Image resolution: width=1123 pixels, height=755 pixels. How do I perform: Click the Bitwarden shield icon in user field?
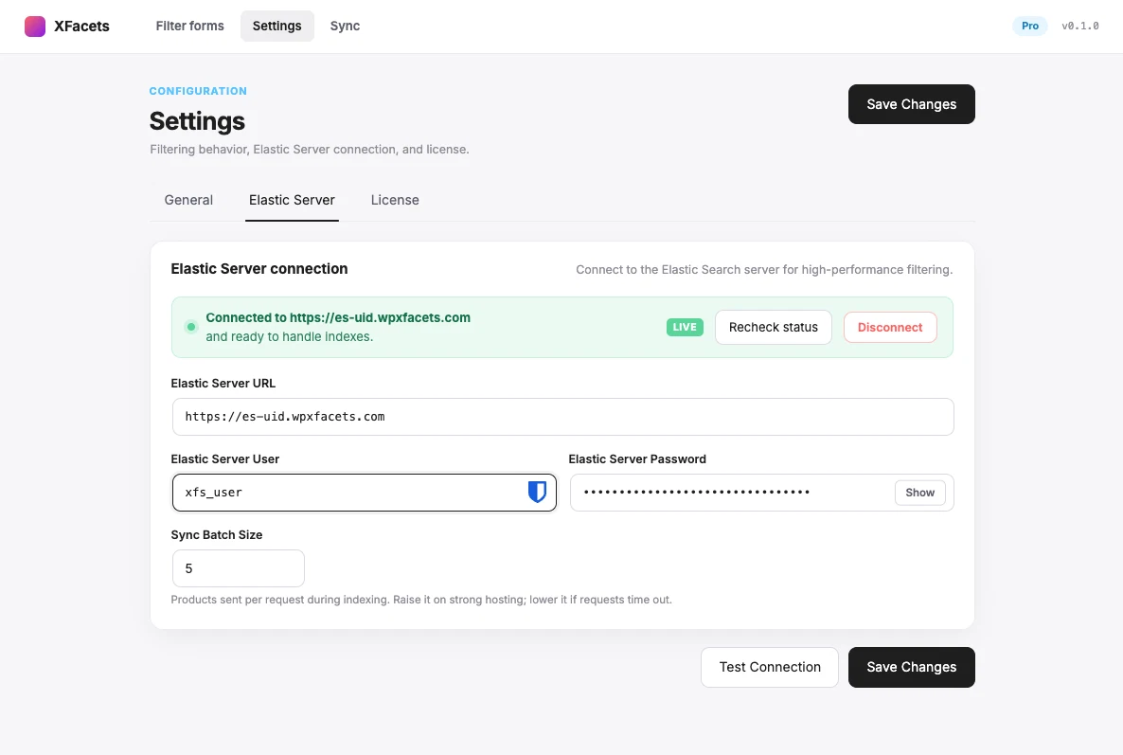[537, 492]
